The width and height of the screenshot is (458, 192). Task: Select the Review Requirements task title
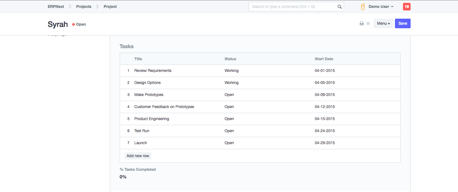pyautogui.click(x=153, y=71)
